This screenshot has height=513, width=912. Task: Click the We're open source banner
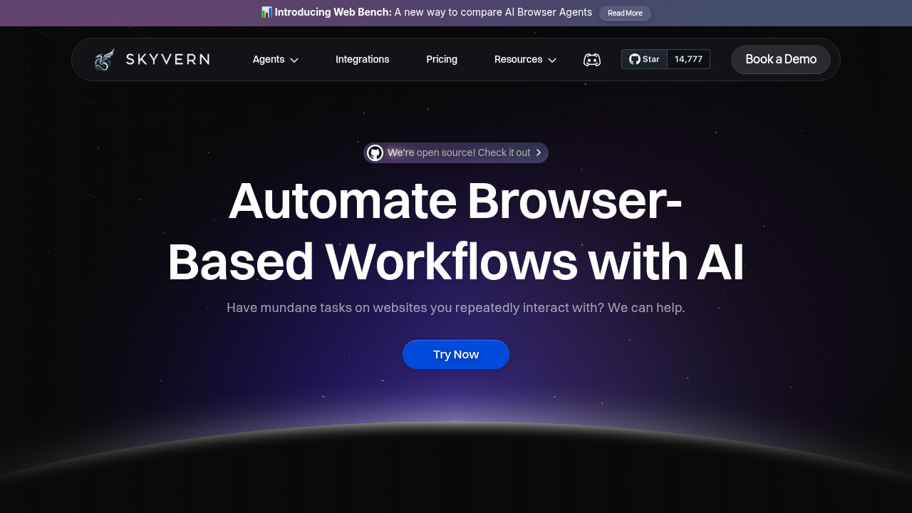coord(456,152)
